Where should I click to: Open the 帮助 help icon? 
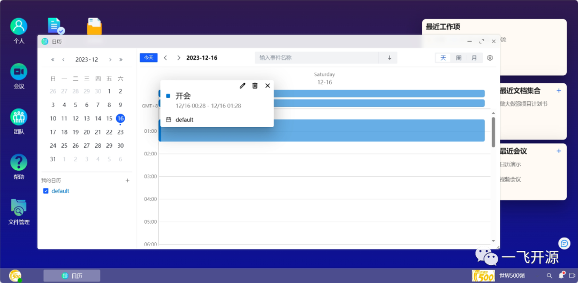[19, 167]
